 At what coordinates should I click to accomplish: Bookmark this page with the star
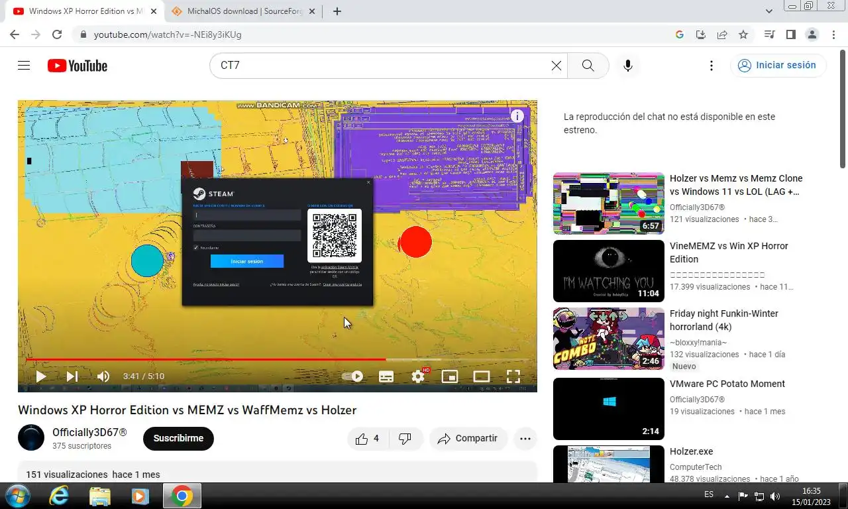point(743,34)
